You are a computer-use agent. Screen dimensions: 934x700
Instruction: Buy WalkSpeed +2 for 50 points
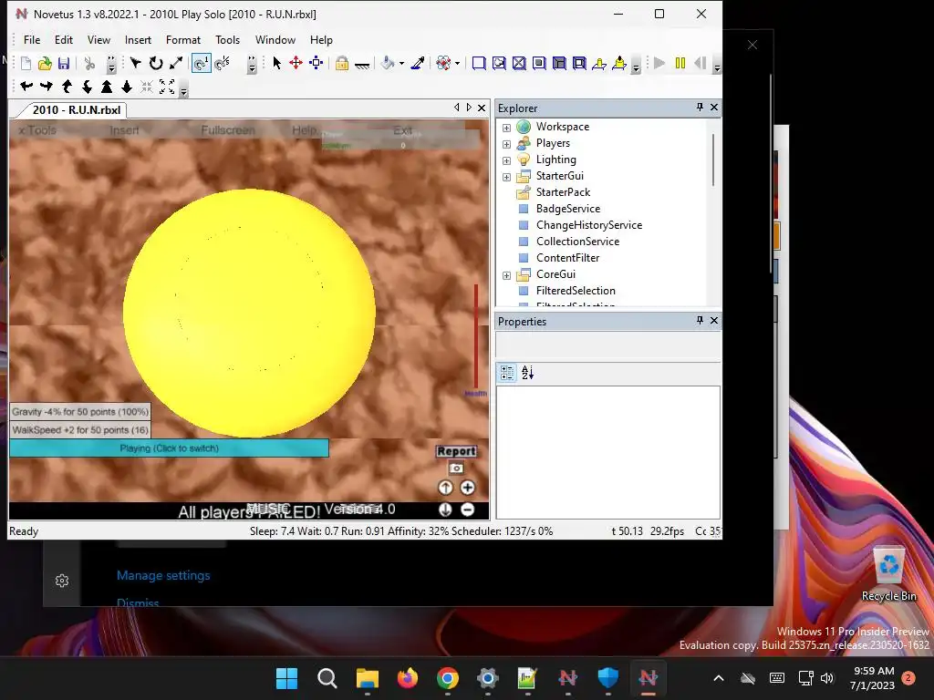80,430
